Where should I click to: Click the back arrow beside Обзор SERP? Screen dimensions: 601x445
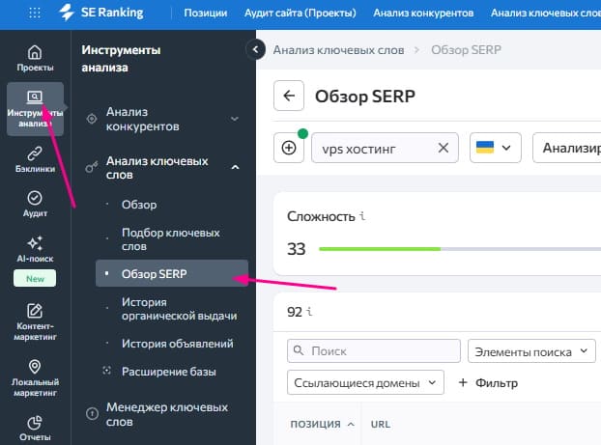coord(289,96)
